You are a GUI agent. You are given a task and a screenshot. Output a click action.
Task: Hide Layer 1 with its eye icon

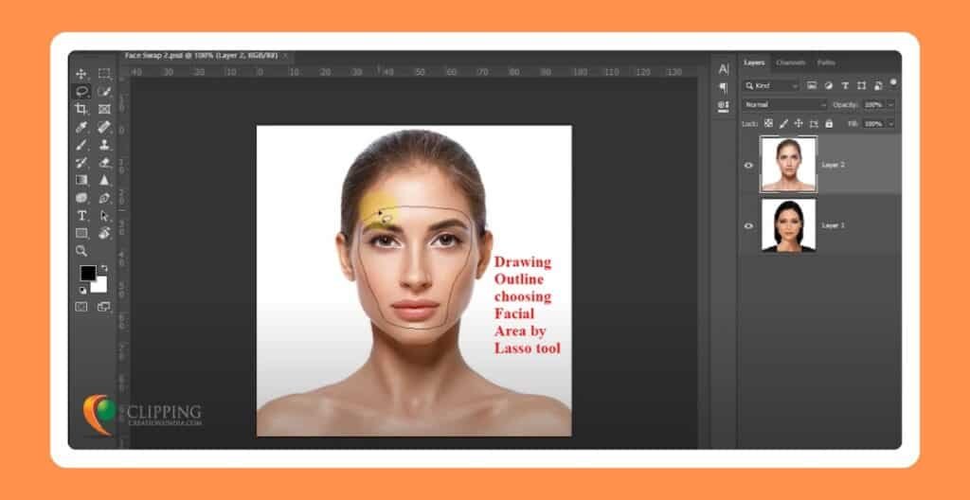pos(748,226)
